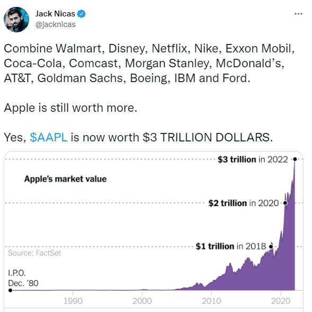This screenshot has width=312, height=312.
Task: Click the 2000 axis label
Action: (x=142, y=301)
